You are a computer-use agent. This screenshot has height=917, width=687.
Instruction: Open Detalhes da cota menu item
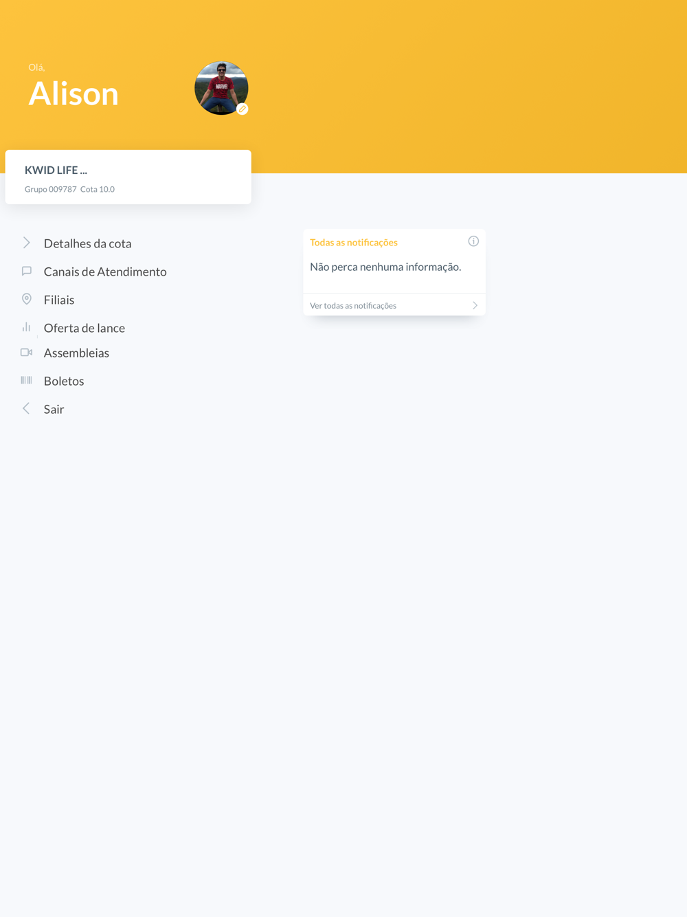point(87,243)
